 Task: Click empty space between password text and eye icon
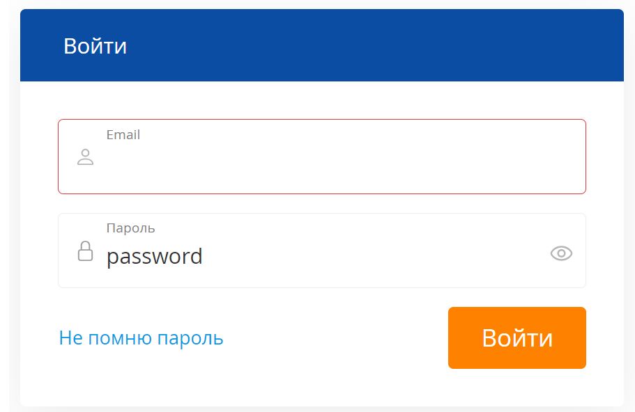(376, 255)
